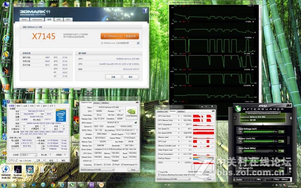Click the MSI Afterburner round logo icon
The height and width of the screenshot is (188, 301).
pos(238,109)
